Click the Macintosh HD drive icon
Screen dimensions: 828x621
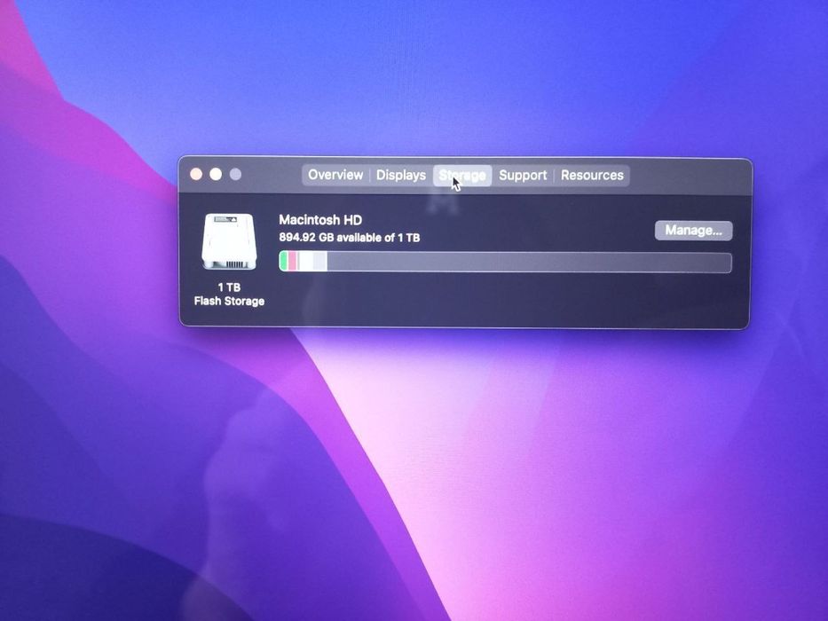tap(229, 241)
